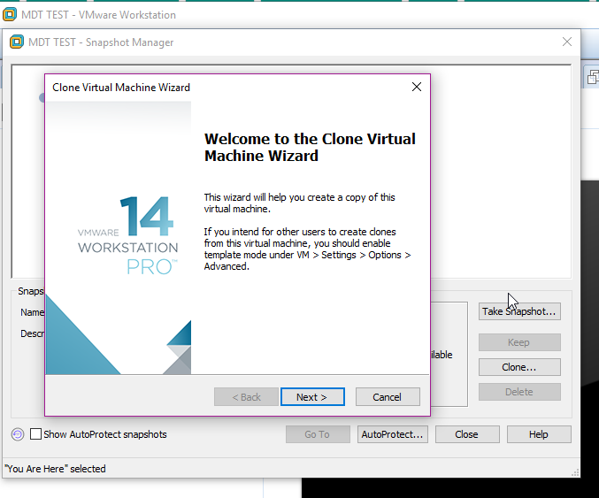Click the wizard welcome heading text

pos(310,147)
